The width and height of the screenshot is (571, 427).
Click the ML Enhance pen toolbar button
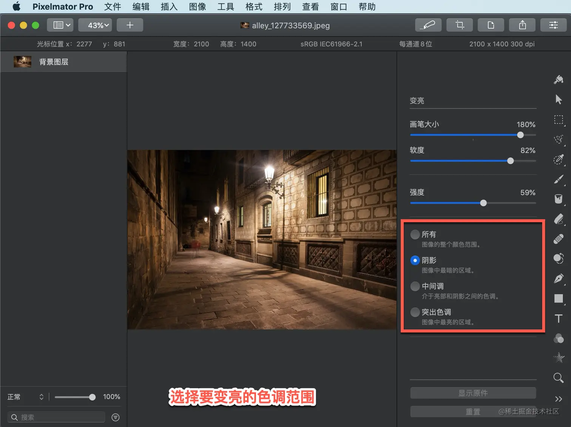428,25
